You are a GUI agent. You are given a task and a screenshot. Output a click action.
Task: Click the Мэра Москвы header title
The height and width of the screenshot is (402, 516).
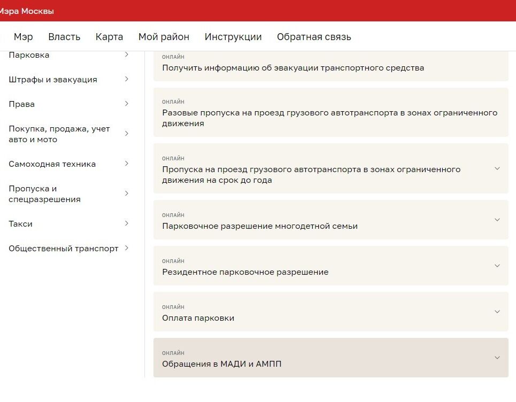tap(26, 11)
